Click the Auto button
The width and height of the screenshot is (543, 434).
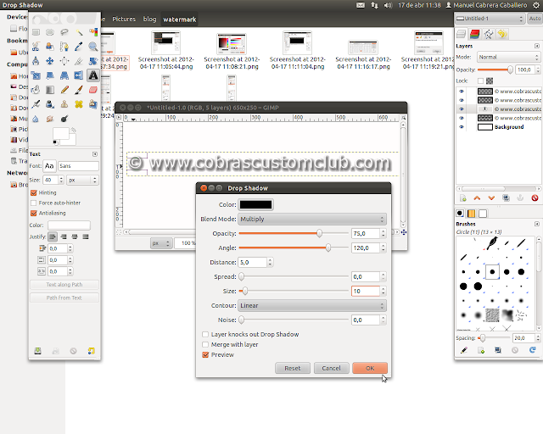pos(535,19)
